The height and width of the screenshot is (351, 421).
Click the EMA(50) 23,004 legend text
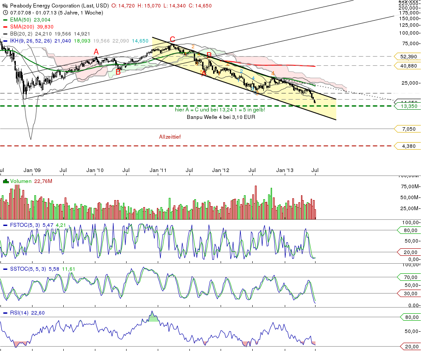(x=30, y=20)
